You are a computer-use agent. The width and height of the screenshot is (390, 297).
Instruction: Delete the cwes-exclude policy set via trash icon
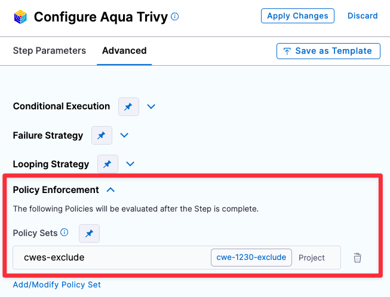(x=357, y=258)
